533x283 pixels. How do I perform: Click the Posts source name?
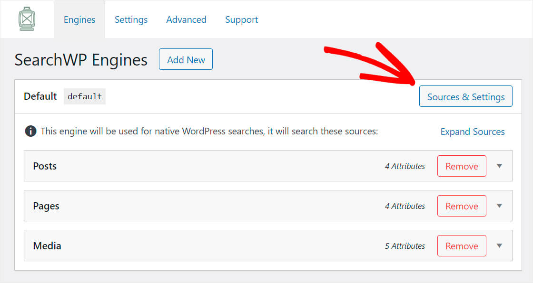(x=45, y=166)
